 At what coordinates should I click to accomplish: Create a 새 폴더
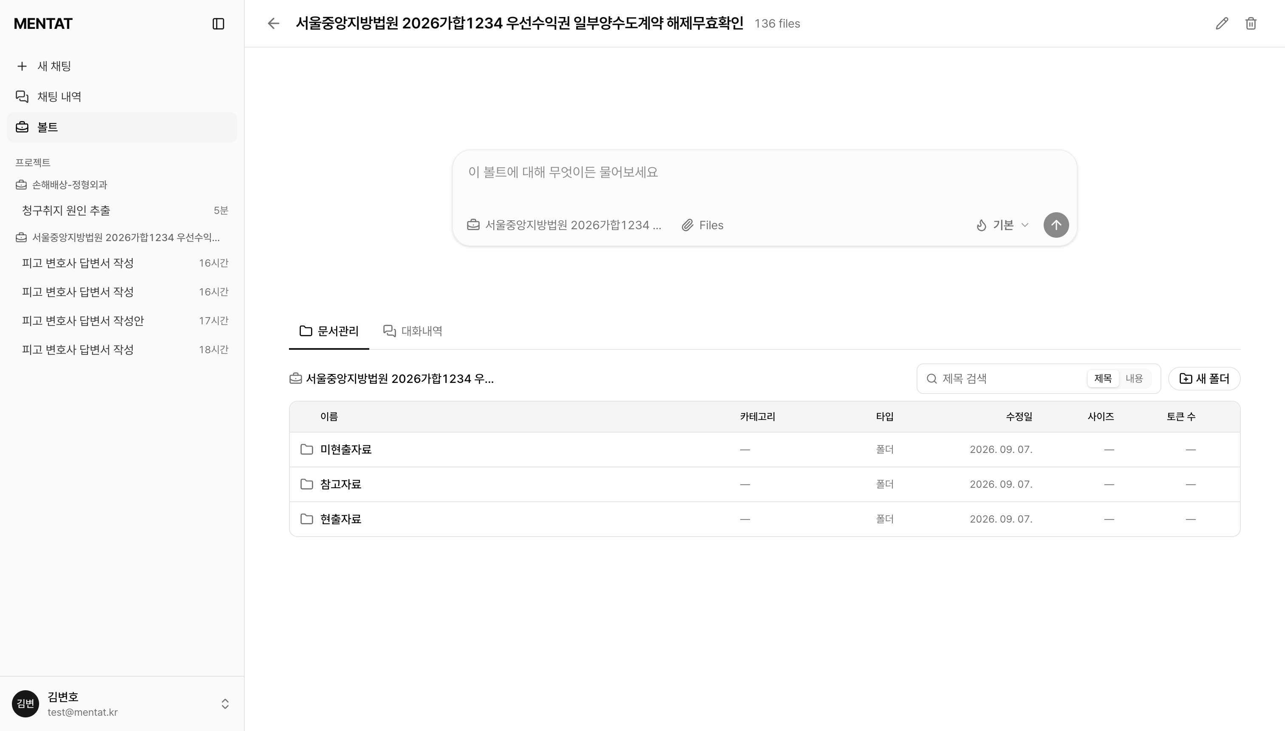point(1204,379)
